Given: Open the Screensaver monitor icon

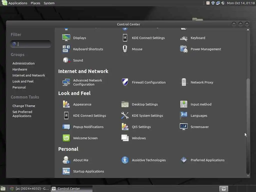Looking at the screenshot, I should (184, 127).
